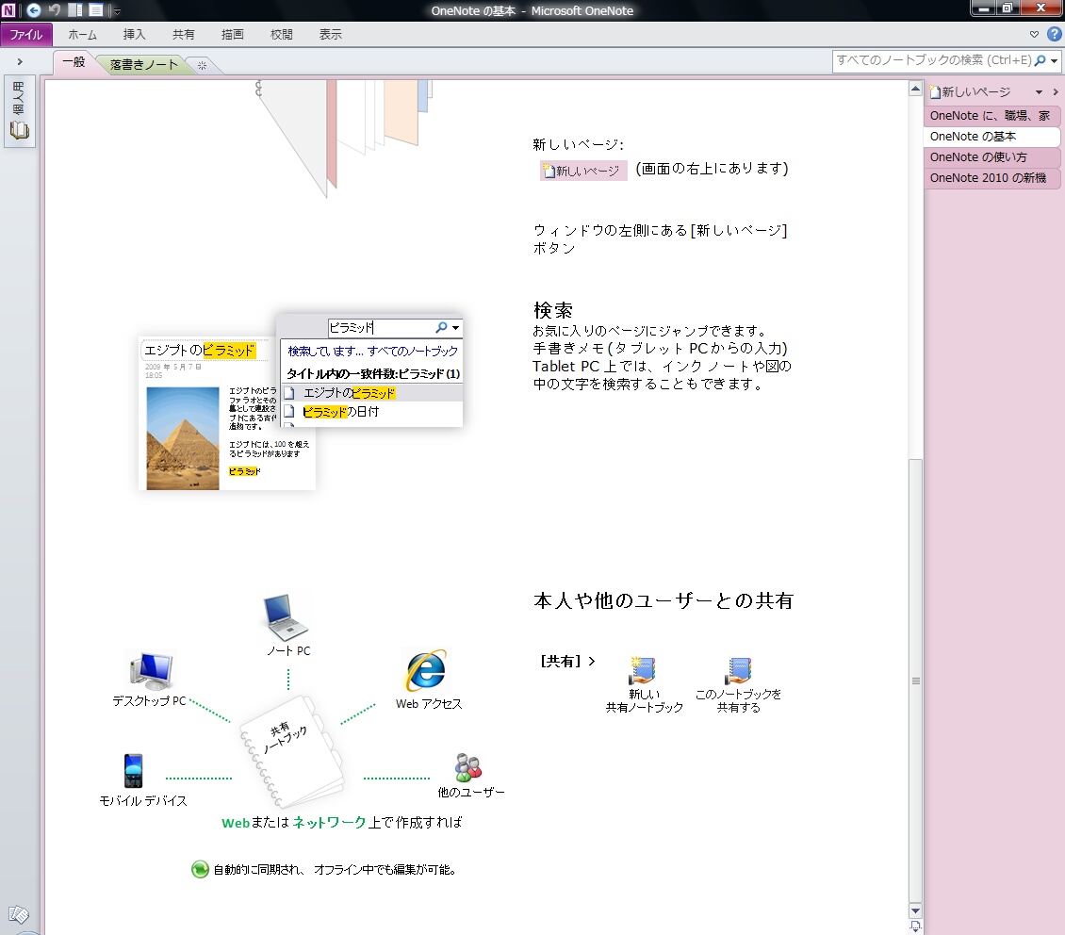
Task: Click the unfiled notes icon at the sidebar bottom
Action: [18, 914]
